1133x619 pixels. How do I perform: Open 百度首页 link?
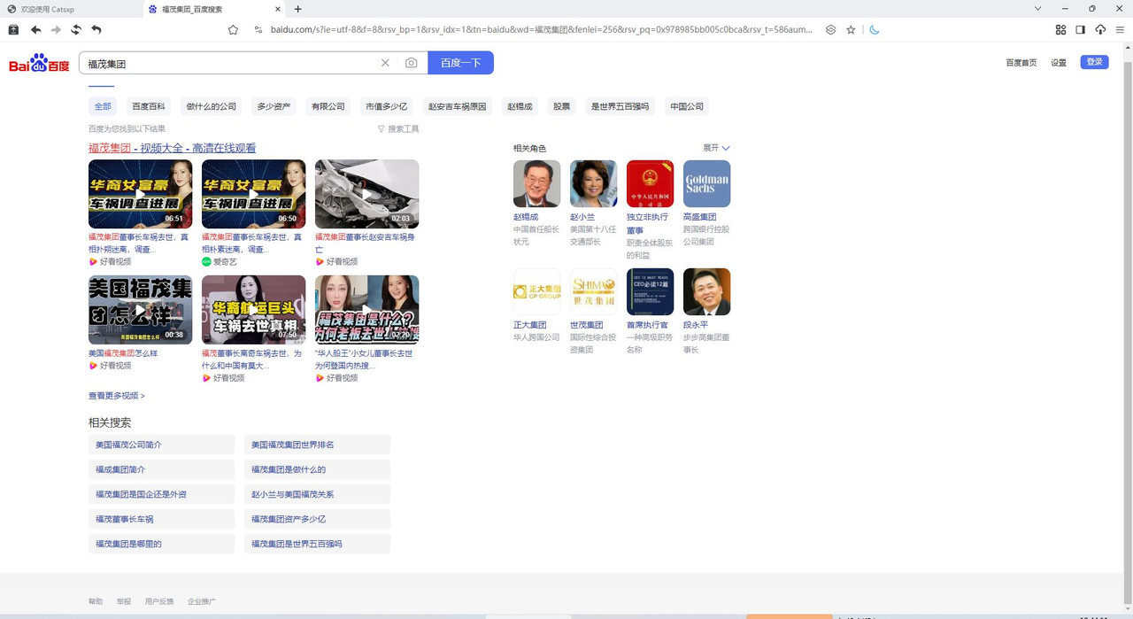point(1021,63)
